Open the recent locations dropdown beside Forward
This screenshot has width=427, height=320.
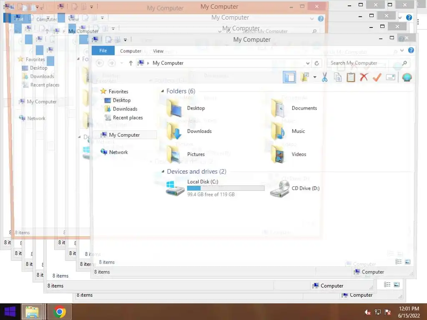click(122, 63)
